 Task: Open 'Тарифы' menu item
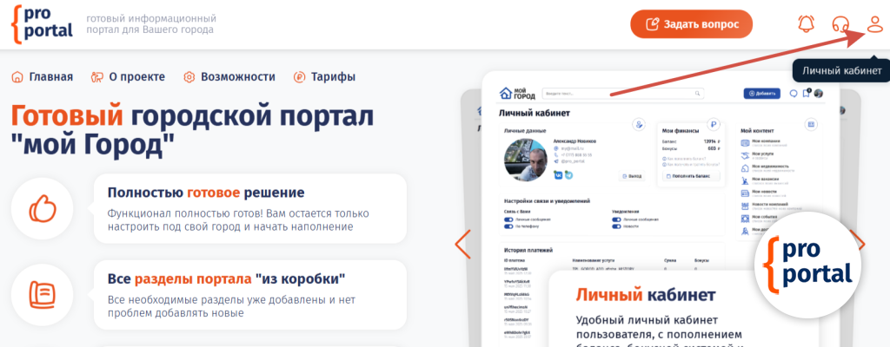coord(324,76)
